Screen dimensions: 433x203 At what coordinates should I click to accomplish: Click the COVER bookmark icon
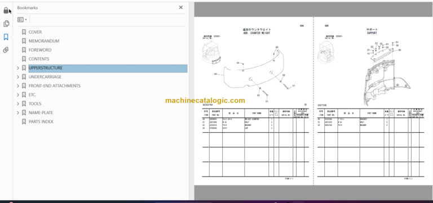click(x=24, y=32)
